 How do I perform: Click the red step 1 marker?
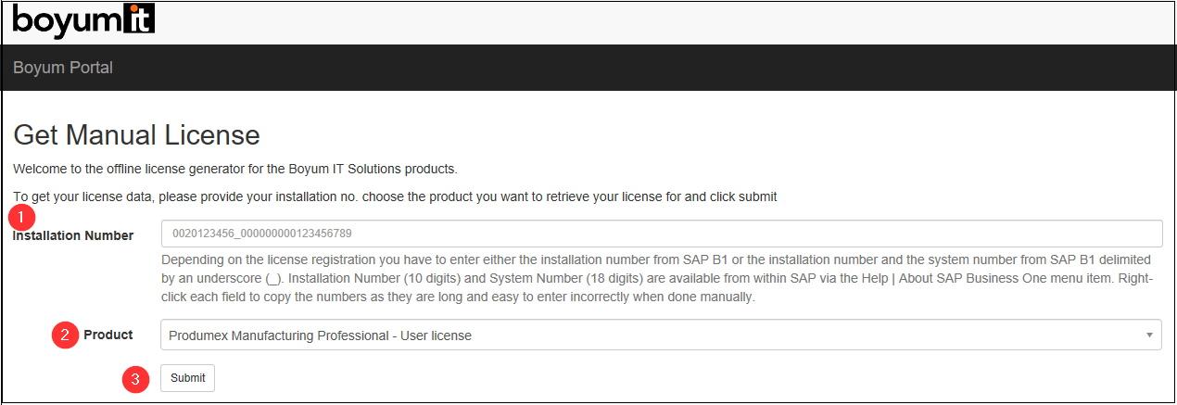21,219
